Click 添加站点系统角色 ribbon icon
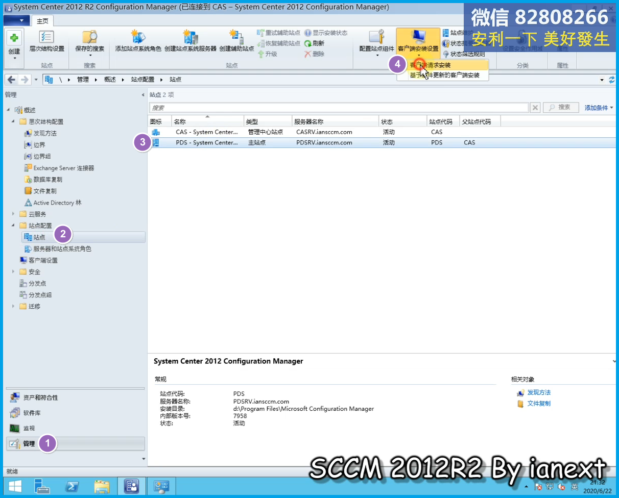Image resolution: width=619 pixels, height=498 pixels. (x=138, y=42)
